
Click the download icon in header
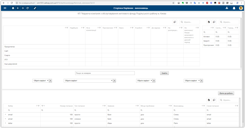tap(227, 8)
